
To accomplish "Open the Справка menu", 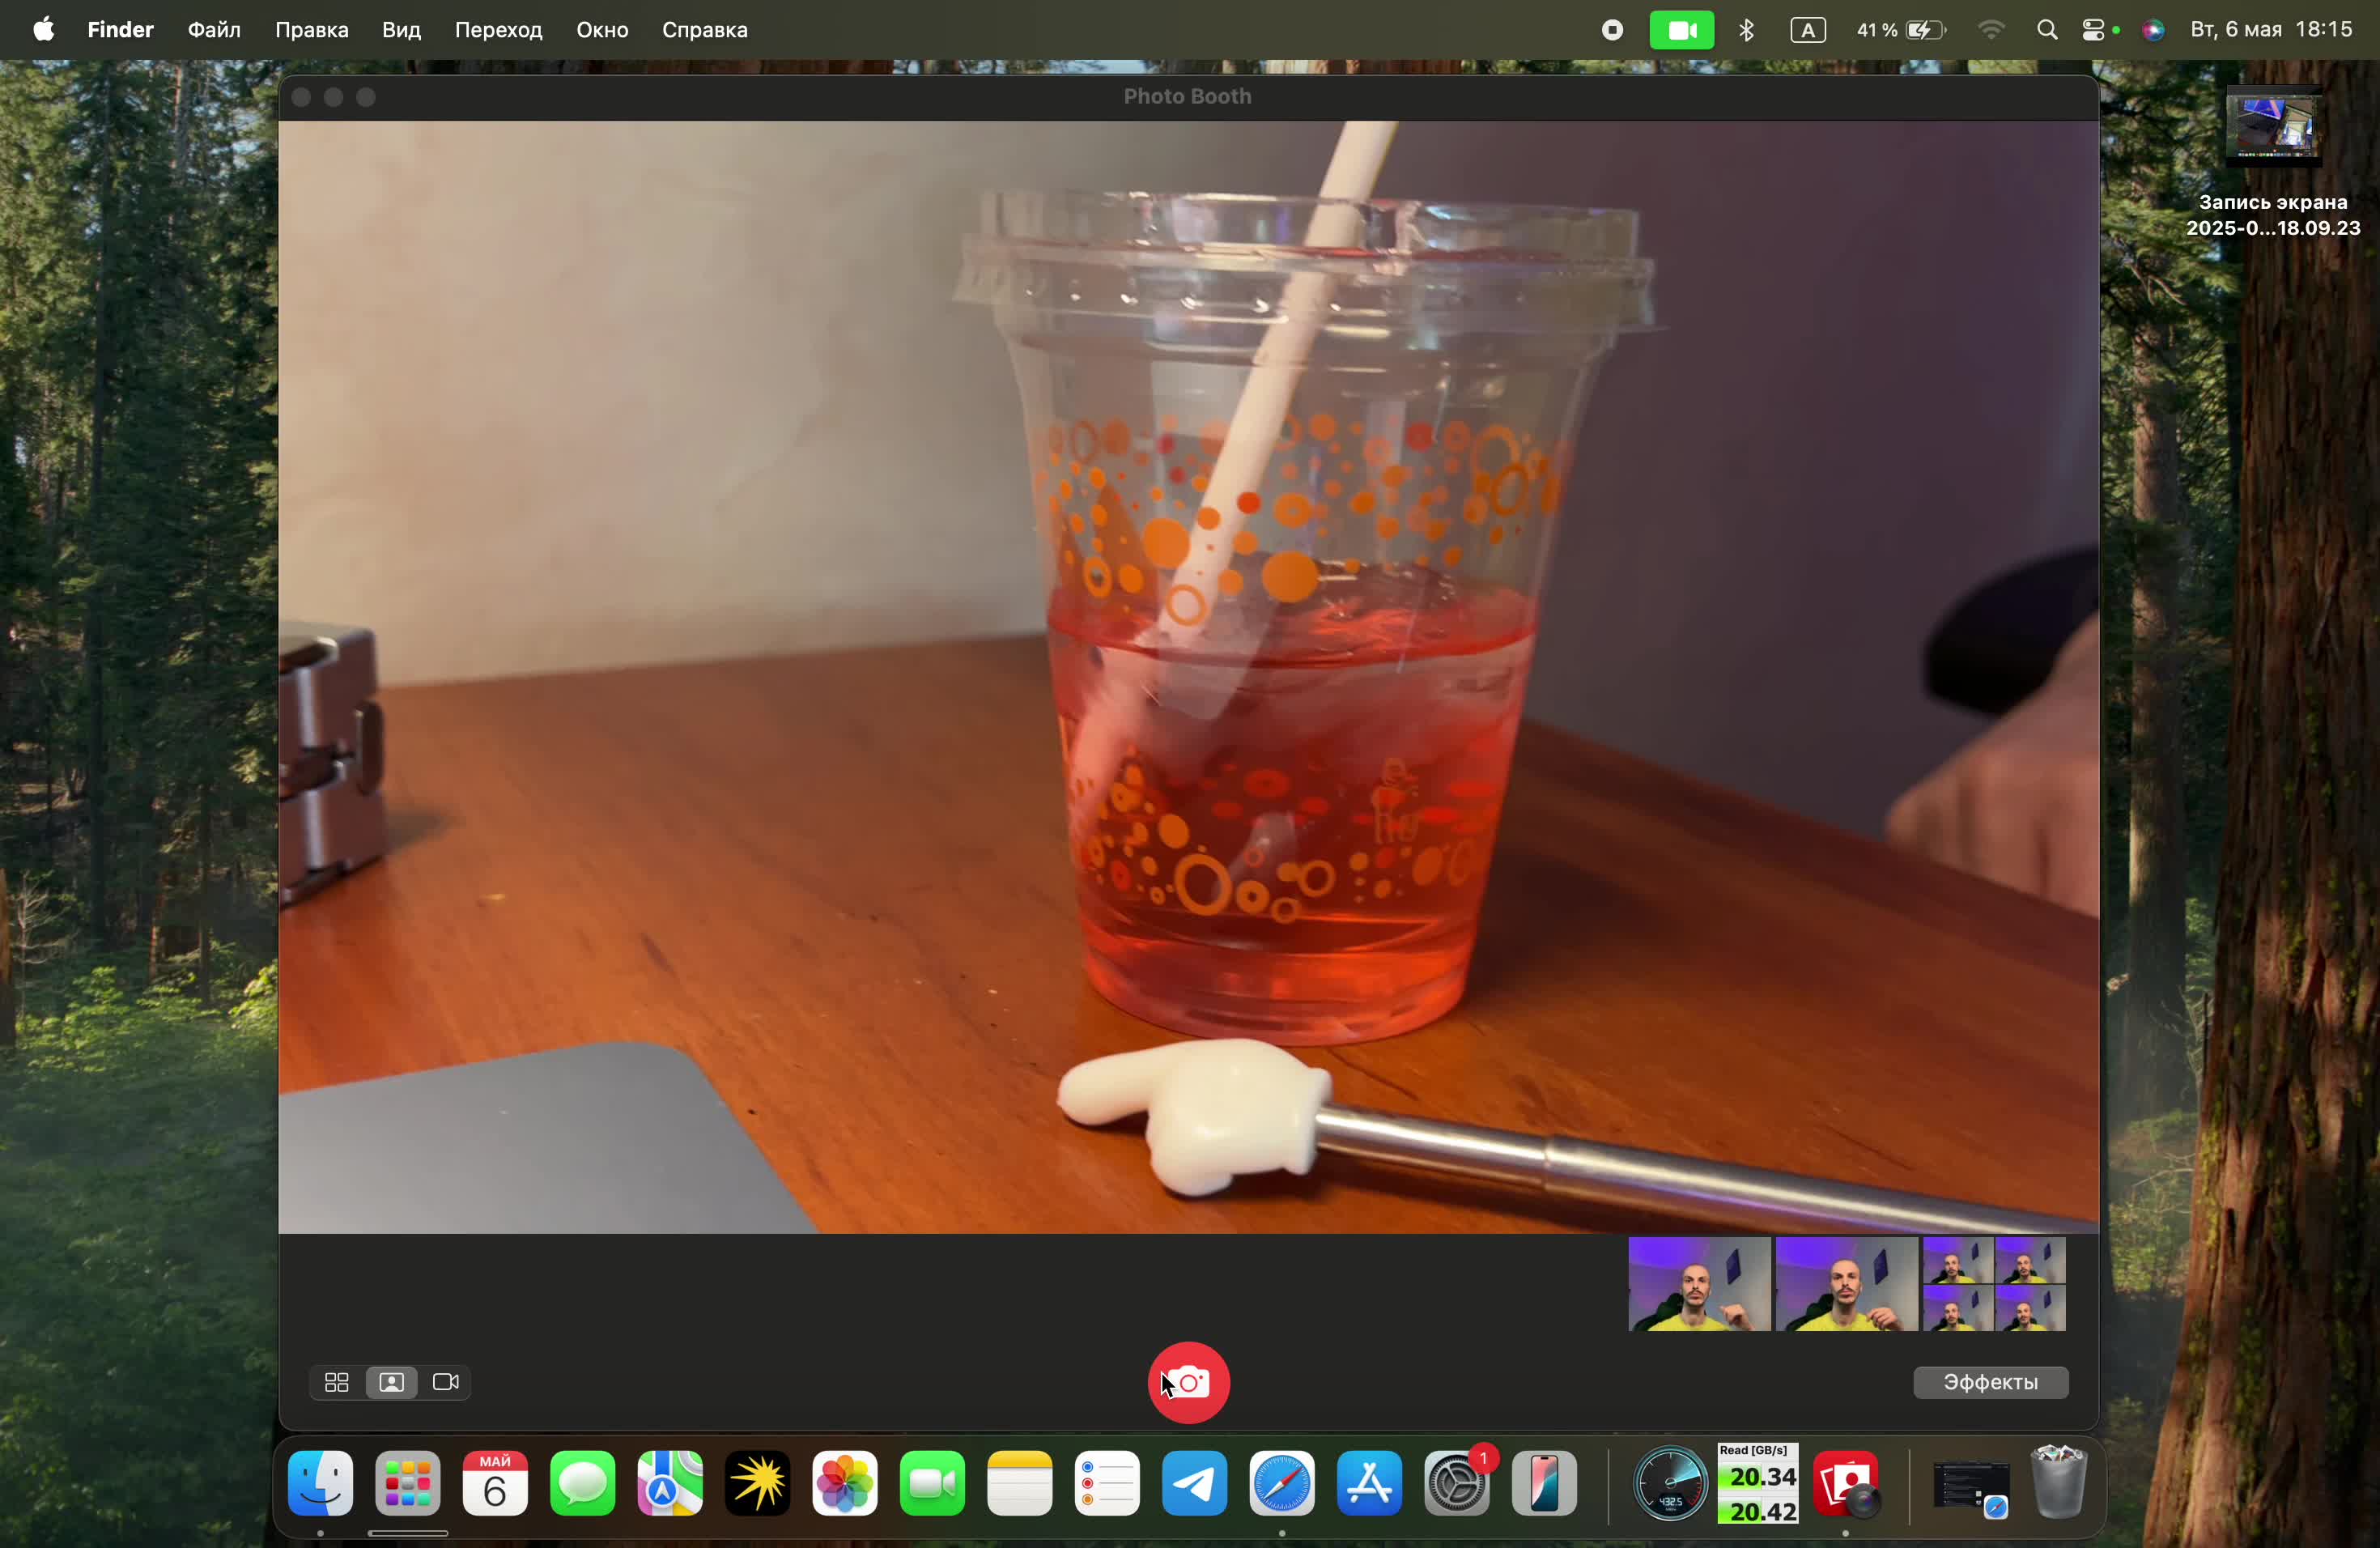I will 705,30.
